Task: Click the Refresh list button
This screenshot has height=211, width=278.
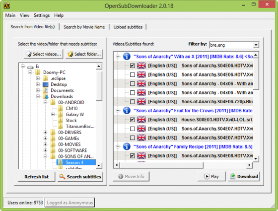Action: tap(37, 177)
